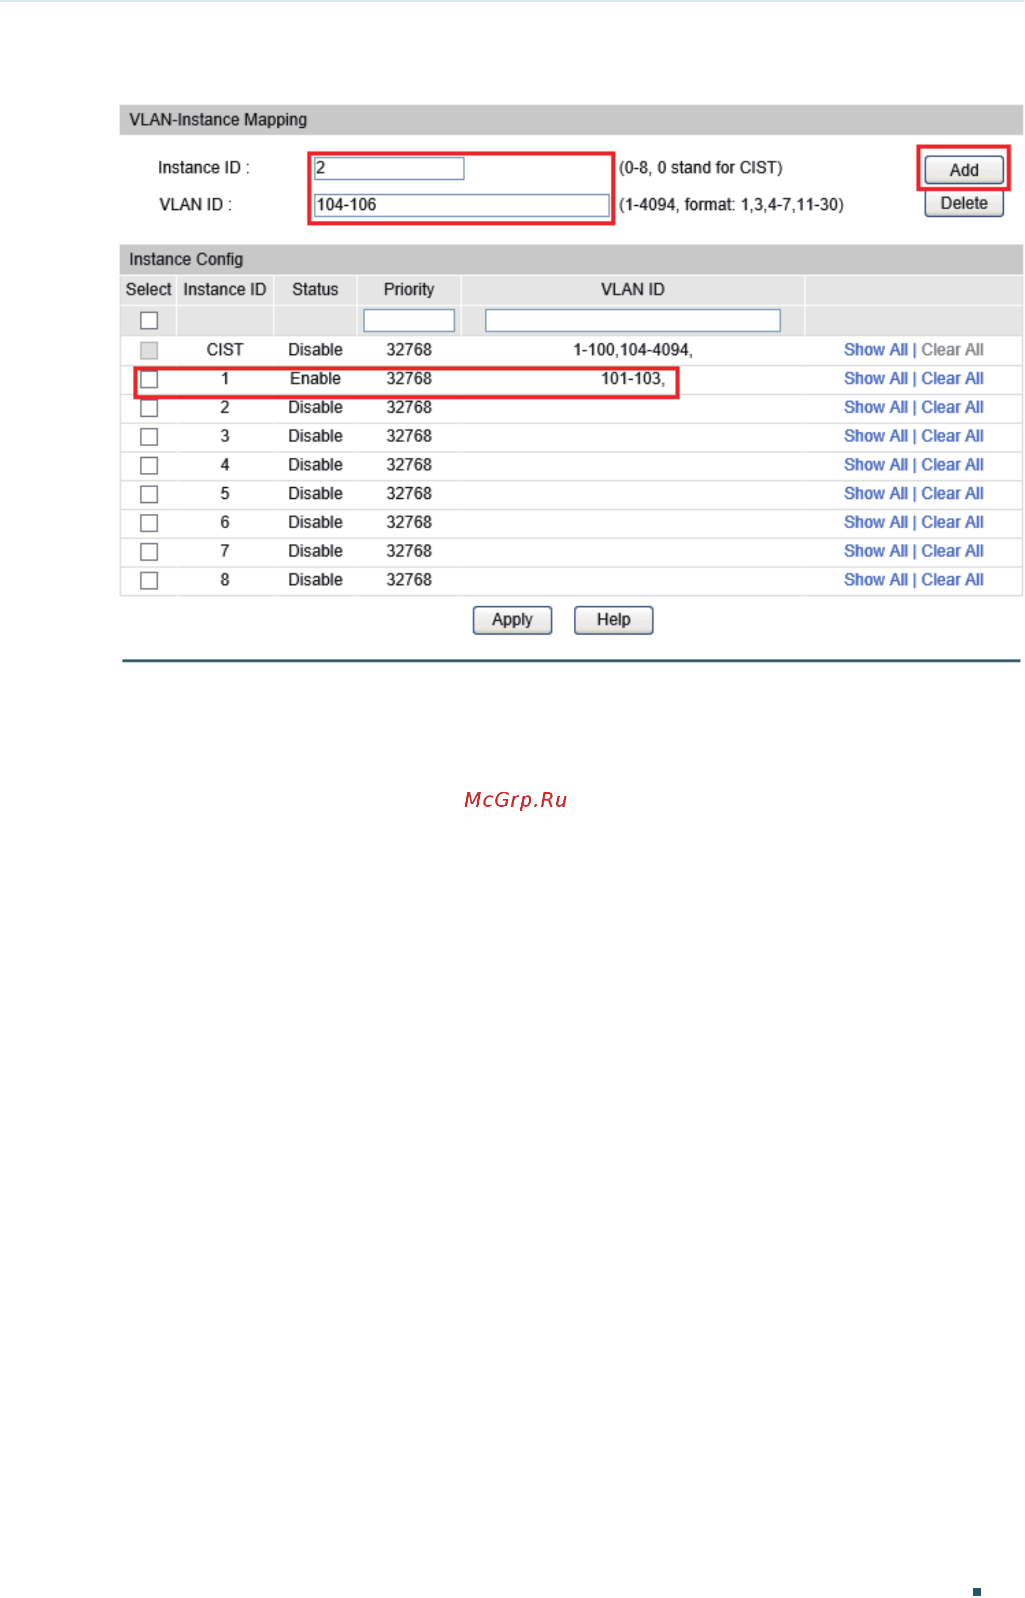
Task: Click the VLAN ID column header
Action: pyautogui.click(x=632, y=289)
